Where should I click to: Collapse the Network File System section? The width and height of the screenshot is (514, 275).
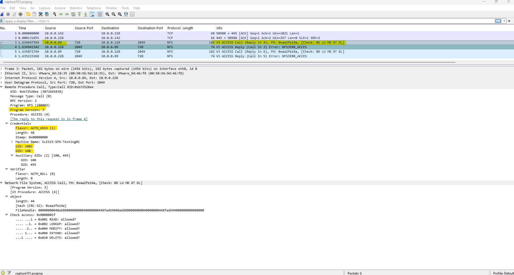pyautogui.click(x=1, y=183)
